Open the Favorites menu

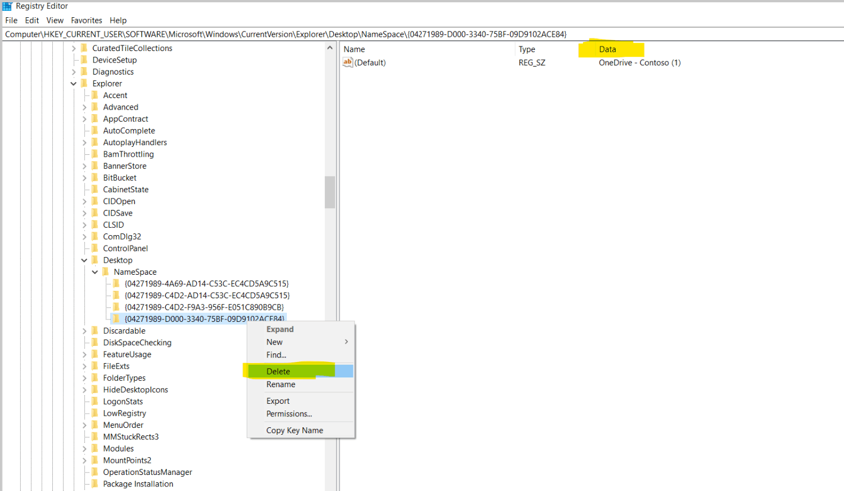pos(86,20)
